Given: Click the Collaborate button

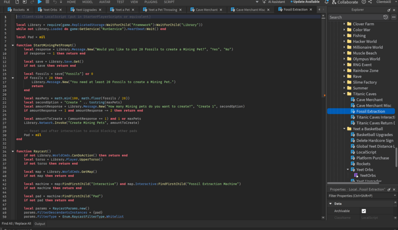Looking at the screenshot, I should pos(347,2).
